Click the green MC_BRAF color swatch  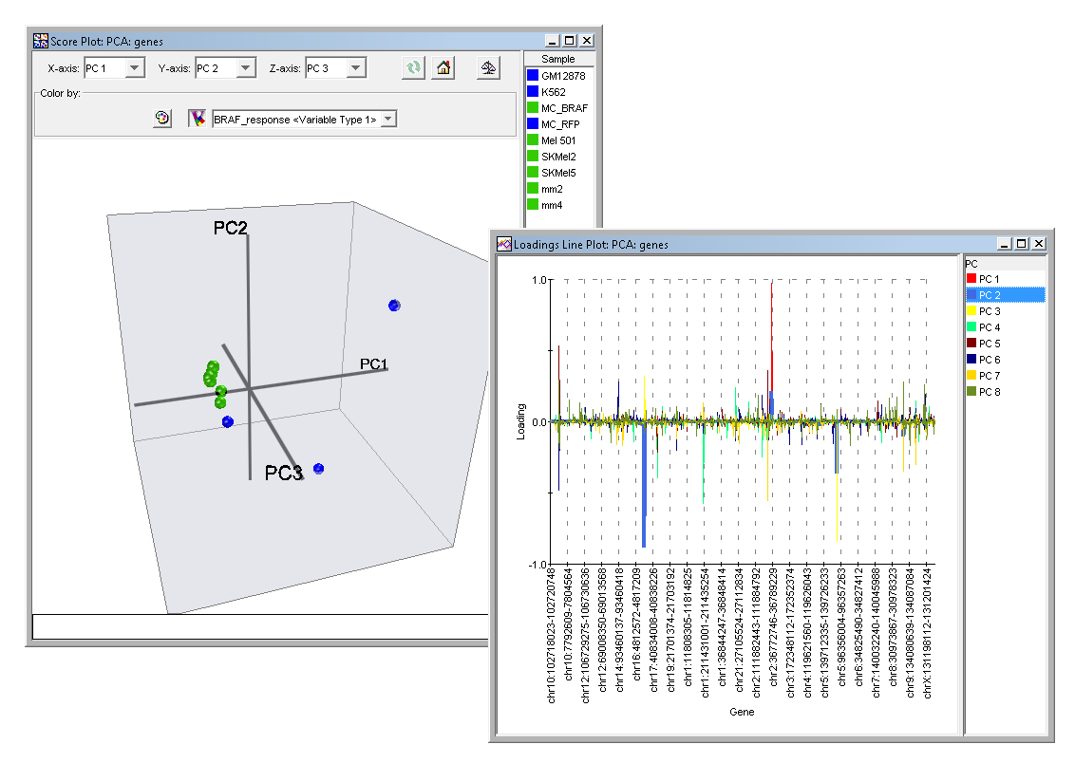coord(533,108)
